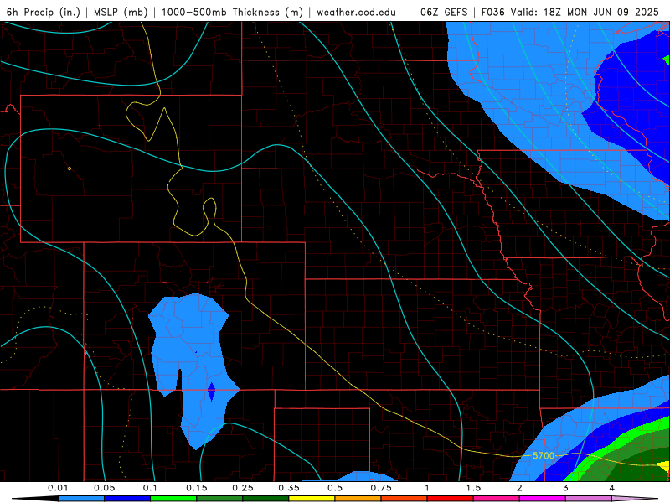Click the 0.05 legend value

[104, 488]
